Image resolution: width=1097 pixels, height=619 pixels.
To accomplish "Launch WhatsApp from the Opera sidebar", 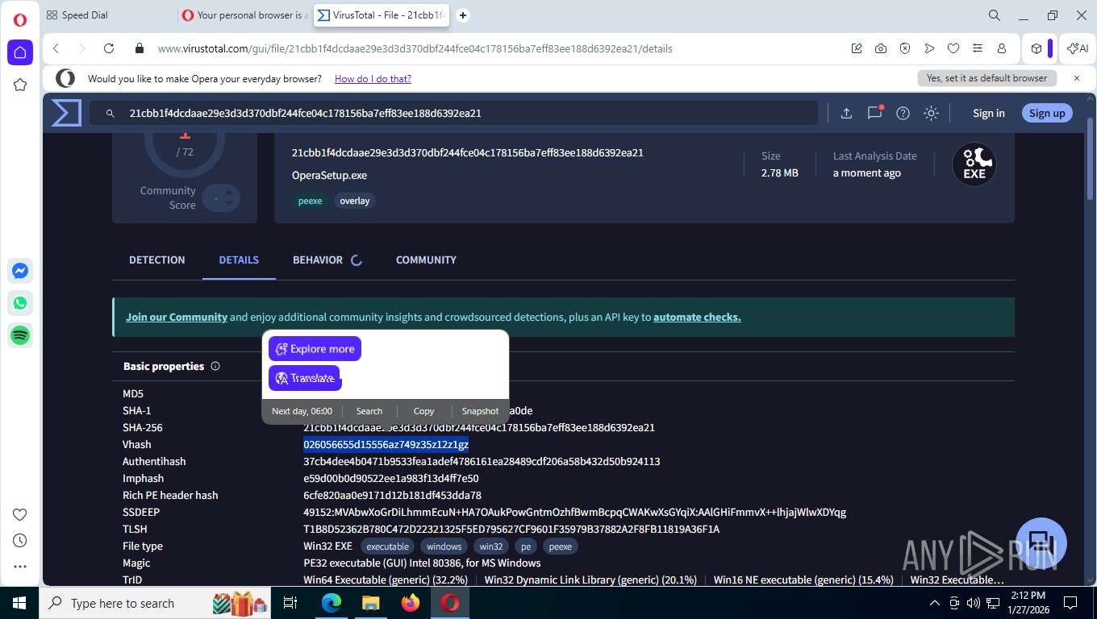I will click(x=20, y=303).
